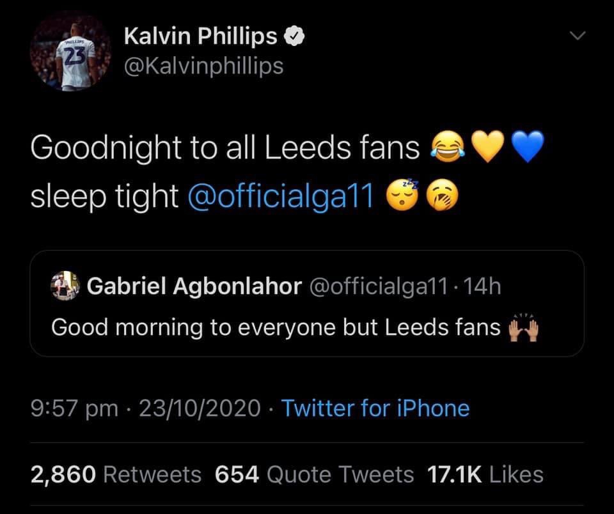View the 2,860 Retweets list
This screenshot has width=614, height=514.
point(116,474)
